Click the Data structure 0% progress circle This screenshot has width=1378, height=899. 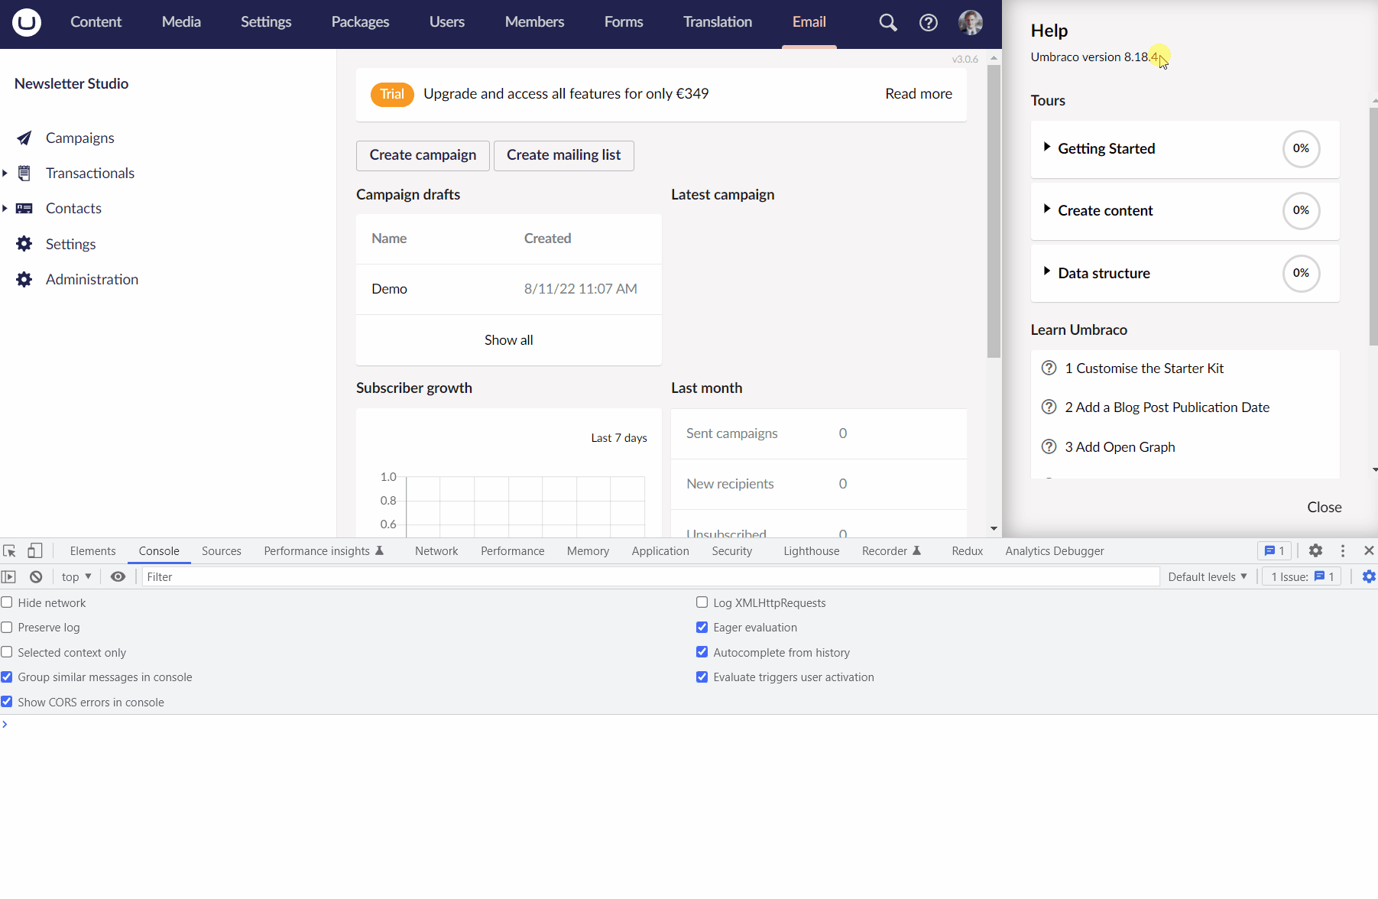1301,274
